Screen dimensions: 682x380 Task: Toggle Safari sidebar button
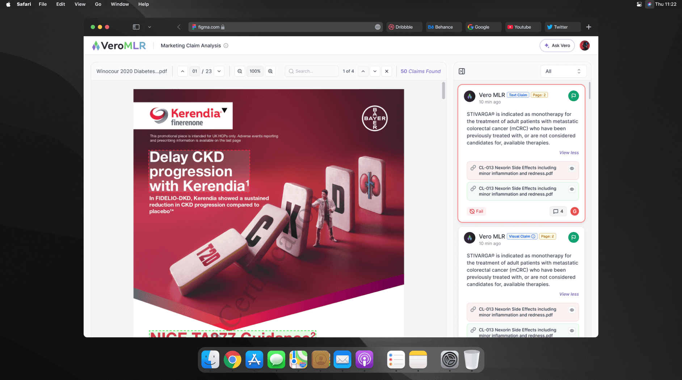(x=136, y=27)
